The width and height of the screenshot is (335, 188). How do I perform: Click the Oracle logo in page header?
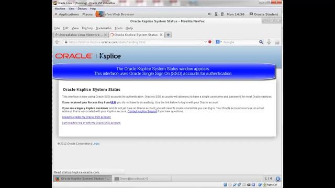tap(74, 56)
